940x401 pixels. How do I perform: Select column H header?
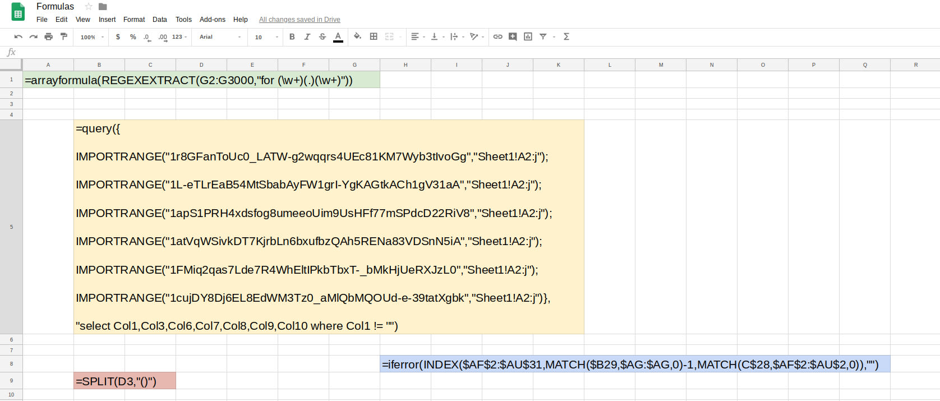pos(406,65)
